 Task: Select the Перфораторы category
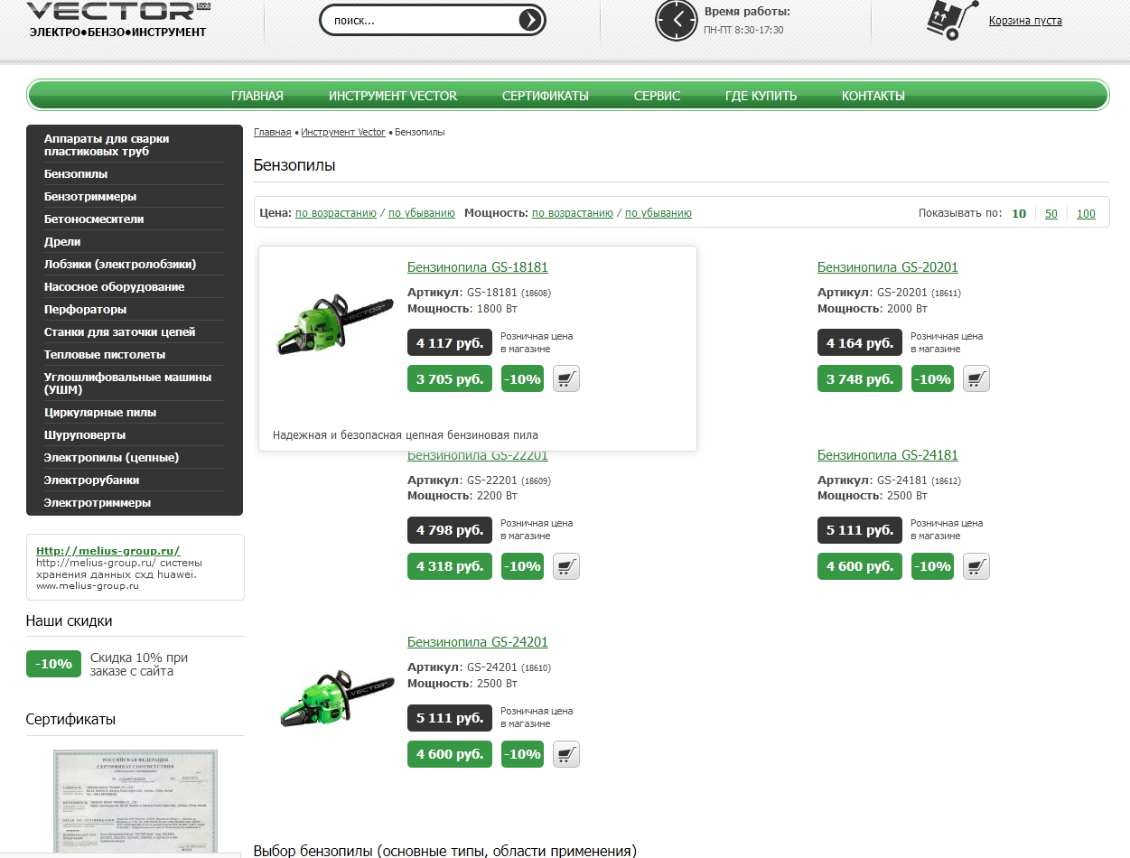[86, 309]
